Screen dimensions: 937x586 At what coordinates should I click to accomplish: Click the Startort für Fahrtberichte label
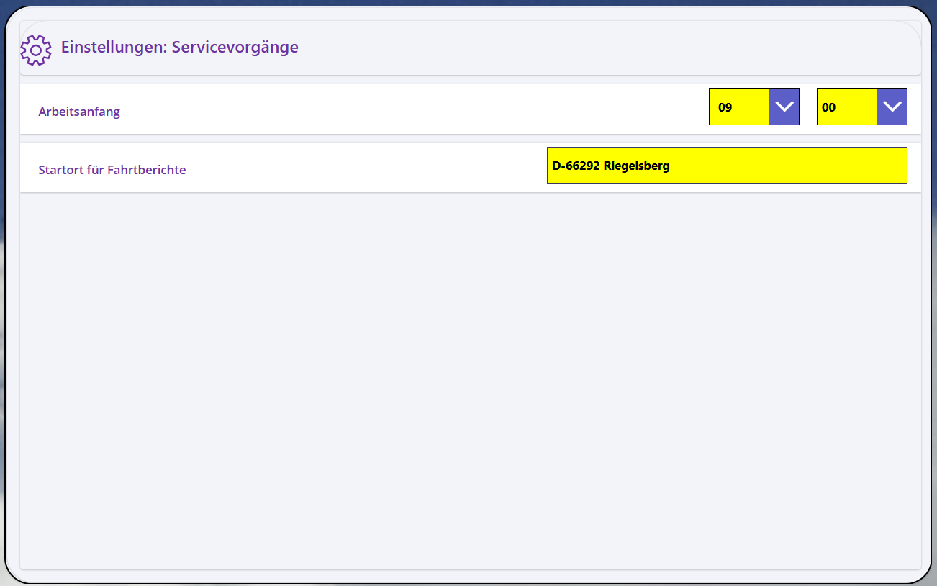click(112, 170)
